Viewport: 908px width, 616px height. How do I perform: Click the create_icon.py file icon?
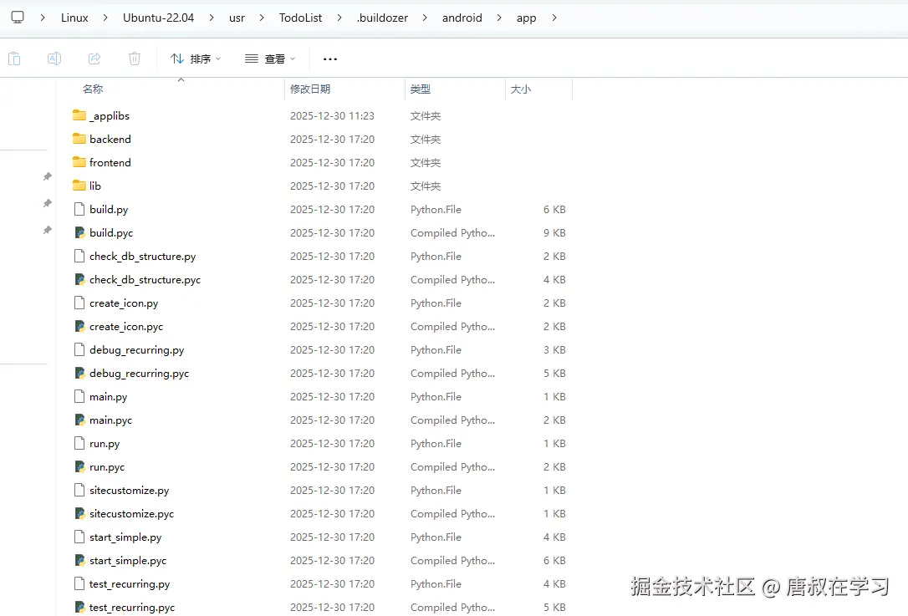(x=79, y=303)
